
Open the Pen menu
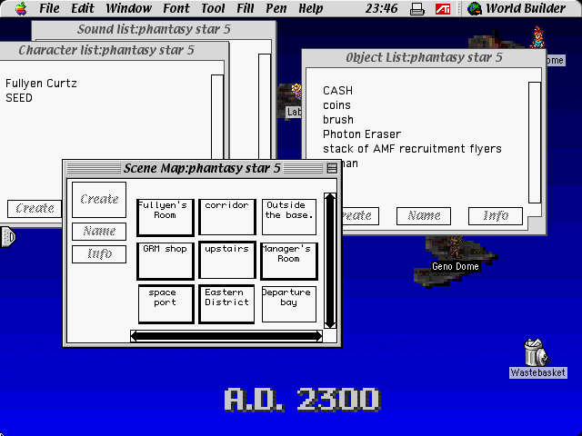[276, 8]
